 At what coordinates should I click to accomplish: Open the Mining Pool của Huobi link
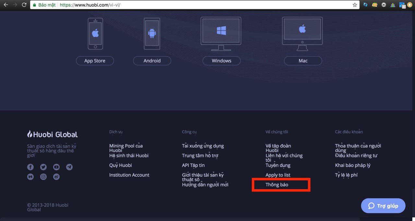point(126,148)
